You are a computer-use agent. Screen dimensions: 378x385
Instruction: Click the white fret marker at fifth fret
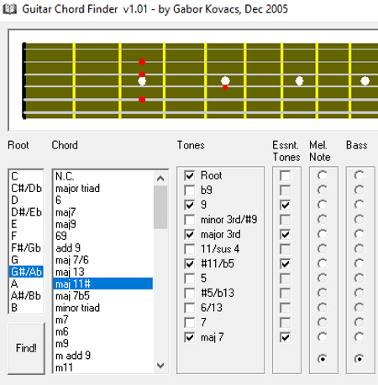point(225,81)
